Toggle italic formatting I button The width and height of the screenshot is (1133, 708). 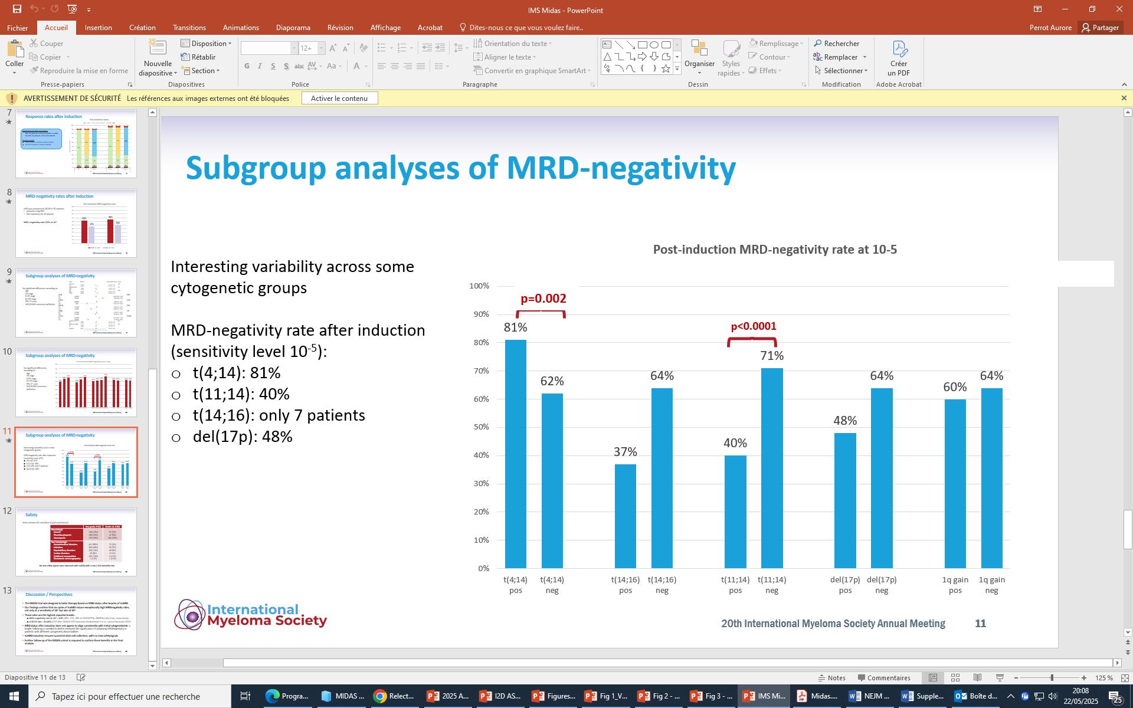coord(260,66)
